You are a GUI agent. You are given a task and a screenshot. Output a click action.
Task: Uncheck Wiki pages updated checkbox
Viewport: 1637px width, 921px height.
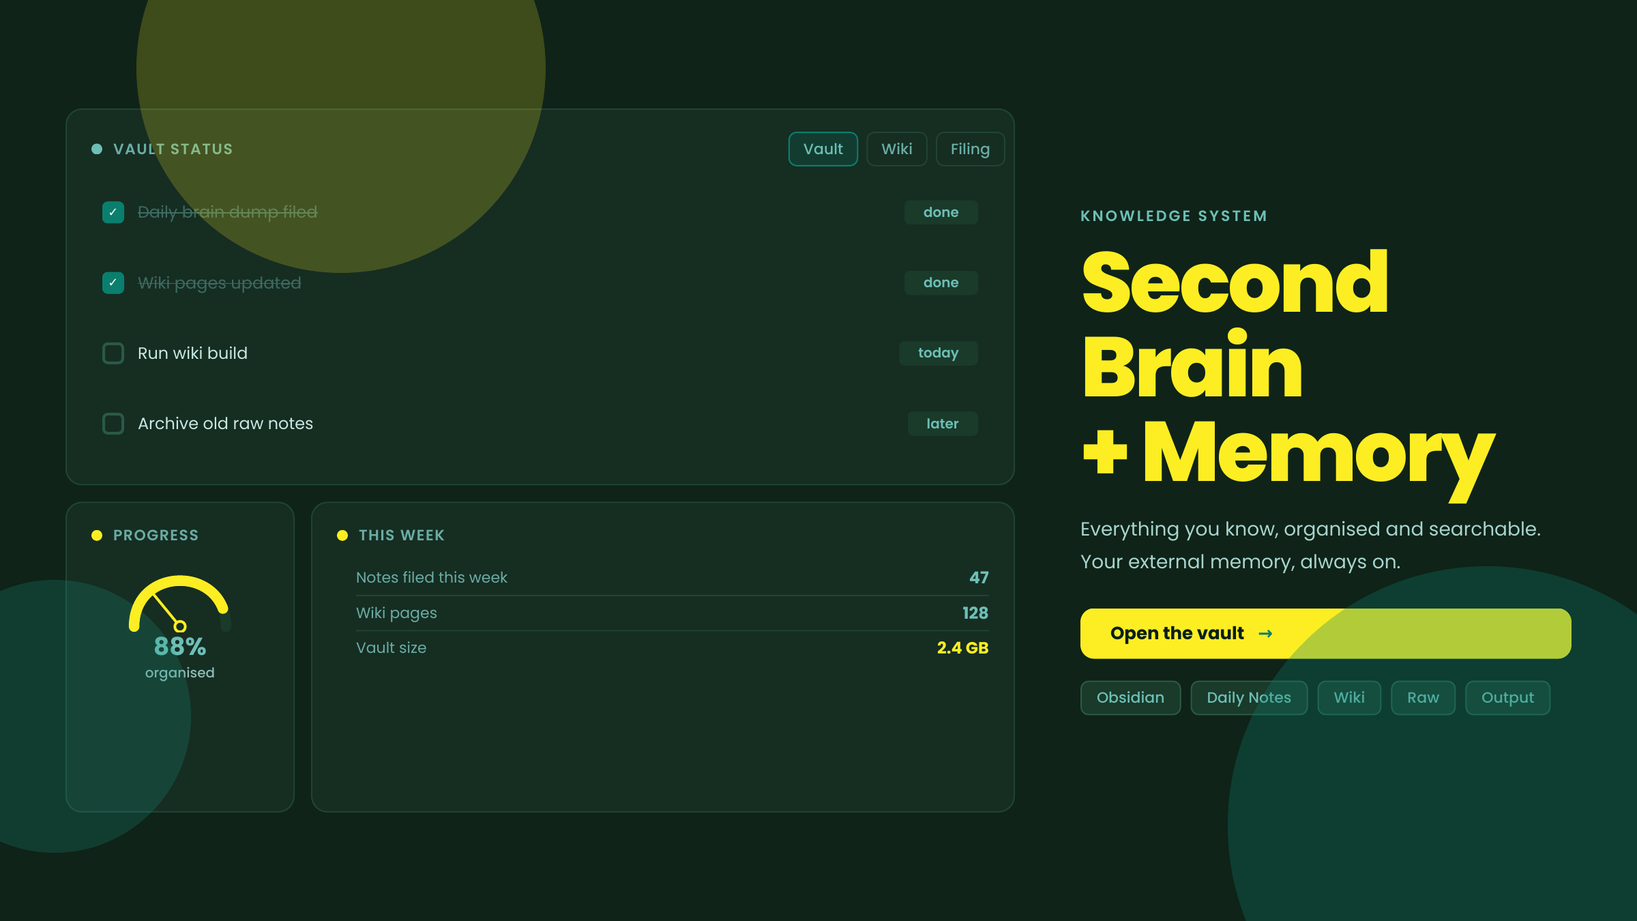pyautogui.click(x=113, y=282)
